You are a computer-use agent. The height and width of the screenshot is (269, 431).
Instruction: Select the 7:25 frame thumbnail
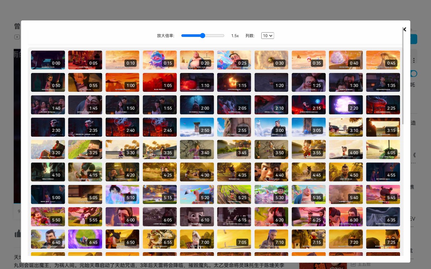pos(383,239)
